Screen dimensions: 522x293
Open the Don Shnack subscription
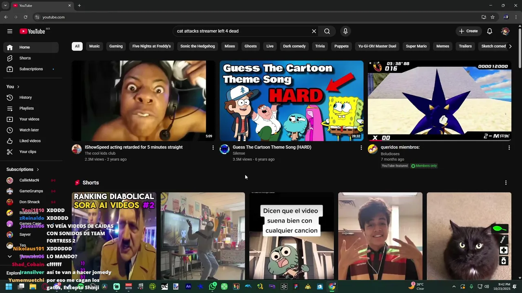click(31, 202)
